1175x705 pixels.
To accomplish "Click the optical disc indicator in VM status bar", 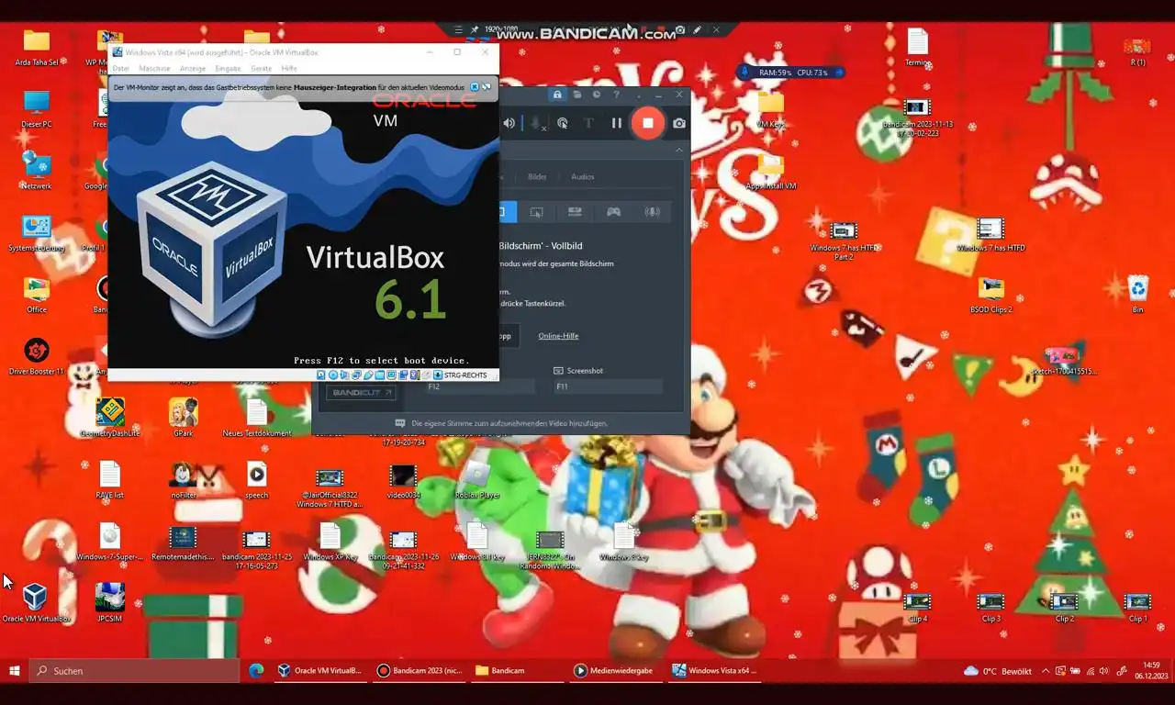I will (333, 375).
